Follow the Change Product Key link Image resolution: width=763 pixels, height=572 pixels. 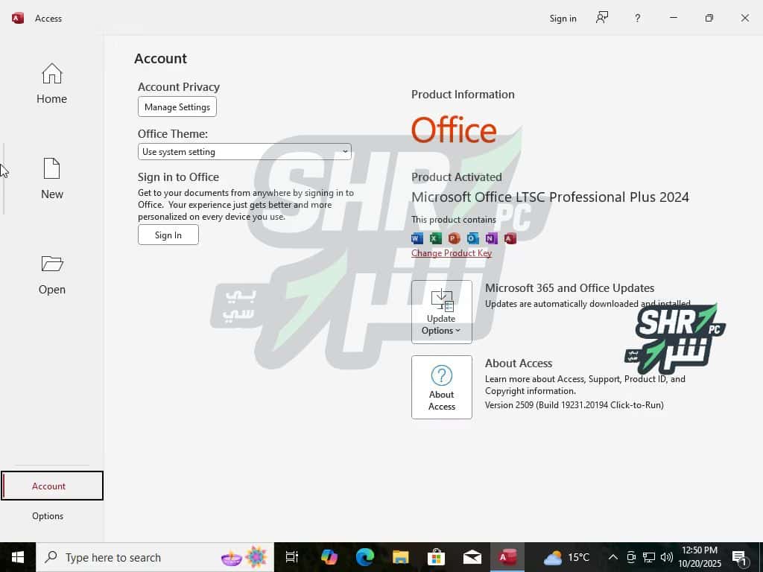click(452, 253)
